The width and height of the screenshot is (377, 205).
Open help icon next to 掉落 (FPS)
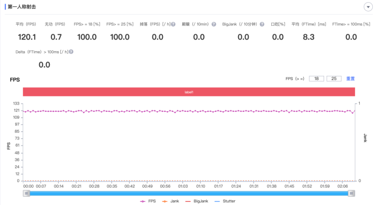tap(173, 24)
